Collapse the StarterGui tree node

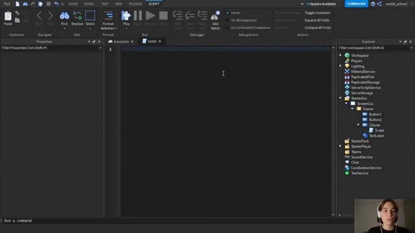(340, 98)
